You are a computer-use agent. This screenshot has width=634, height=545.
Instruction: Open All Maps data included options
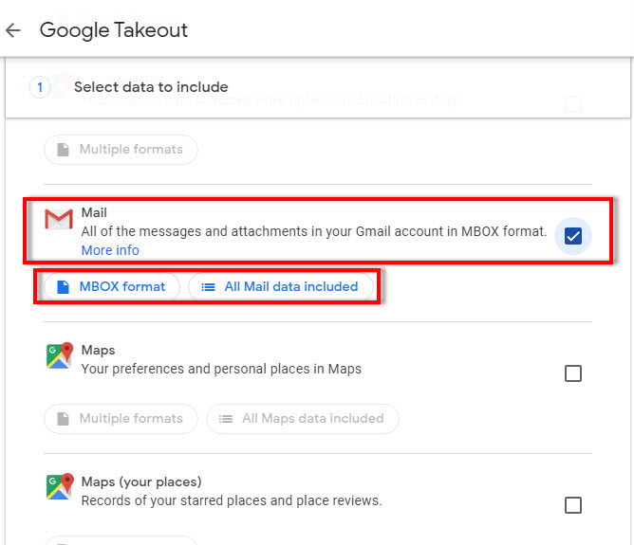click(302, 418)
